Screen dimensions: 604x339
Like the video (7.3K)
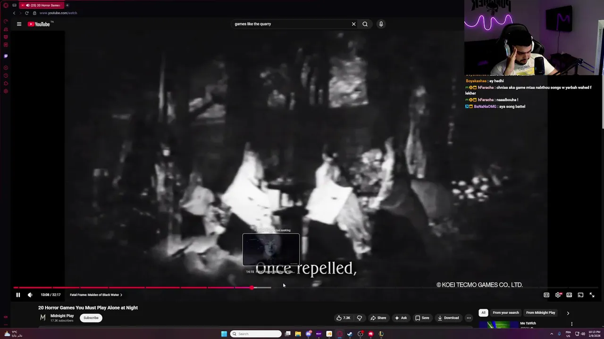pyautogui.click(x=343, y=318)
